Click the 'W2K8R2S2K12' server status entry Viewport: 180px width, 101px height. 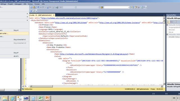click(130, 89)
